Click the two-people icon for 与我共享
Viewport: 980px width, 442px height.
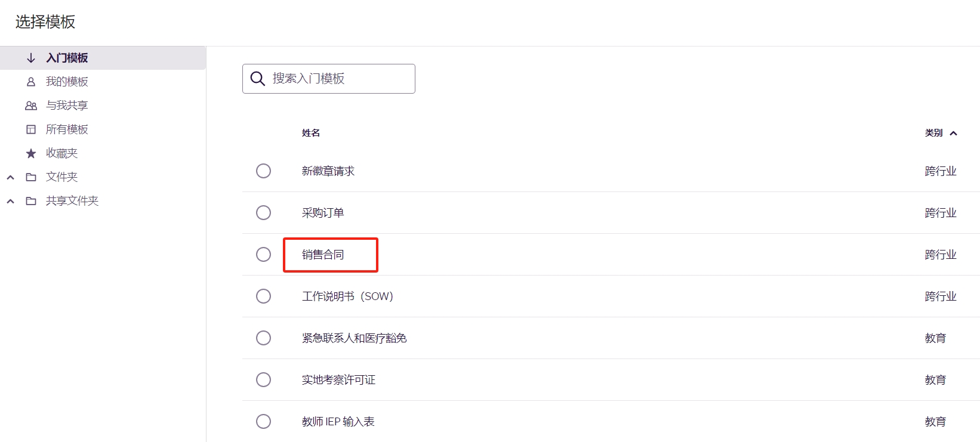click(x=31, y=106)
